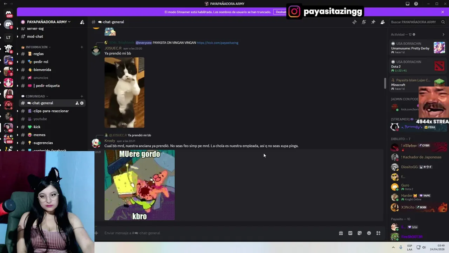Screen dimensions: 449x253
Task: Open activity settings gear next to Actividad
Action: click(414, 34)
